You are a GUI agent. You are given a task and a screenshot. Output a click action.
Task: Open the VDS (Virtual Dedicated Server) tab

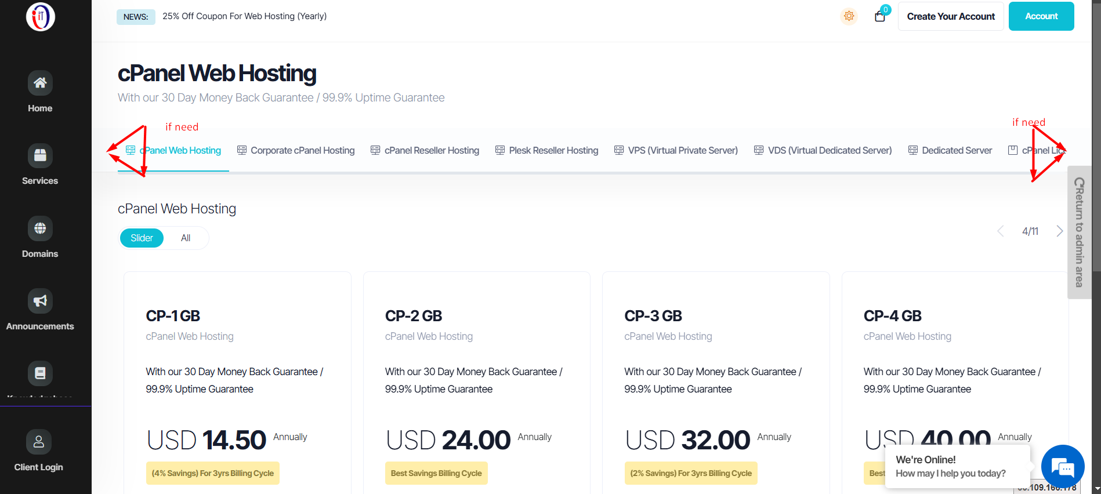(x=823, y=150)
